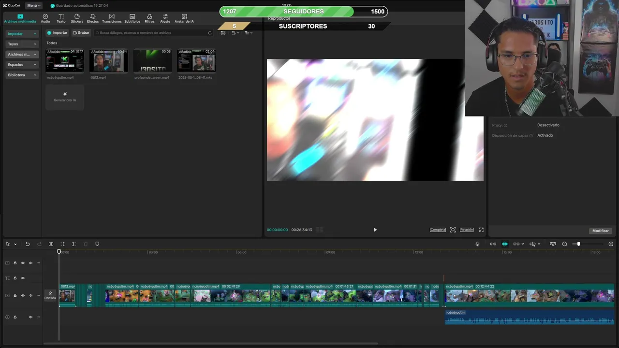Open the Texto tool panel
This screenshot has height=348, width=619.
point(61,18)
